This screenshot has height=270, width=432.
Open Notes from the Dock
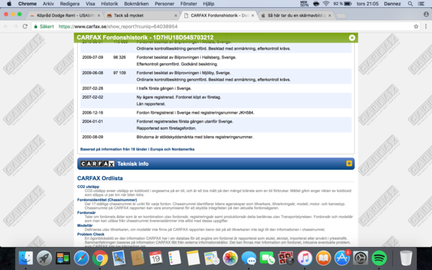pyautogui.click(x=193, y=258)
